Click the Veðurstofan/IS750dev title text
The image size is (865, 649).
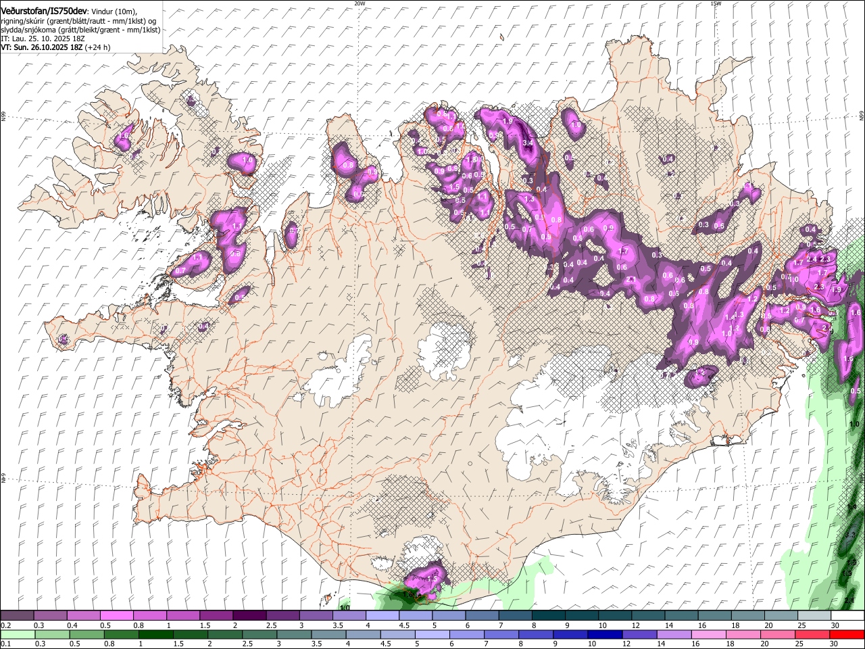pyautogui.click(x=44, y=11)
